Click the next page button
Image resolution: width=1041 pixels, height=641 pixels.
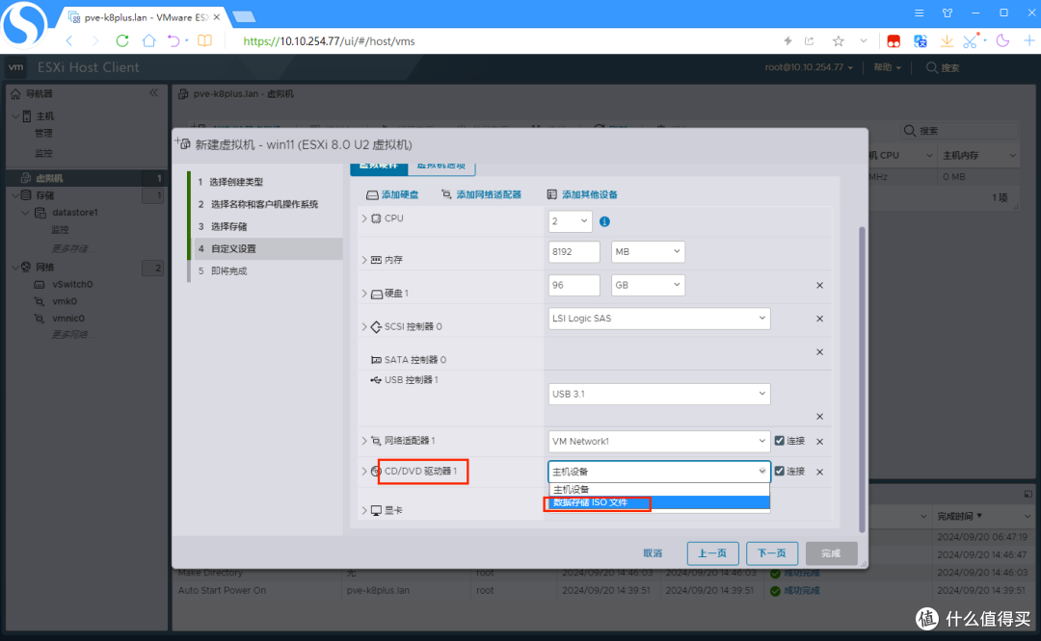point(771,552)
